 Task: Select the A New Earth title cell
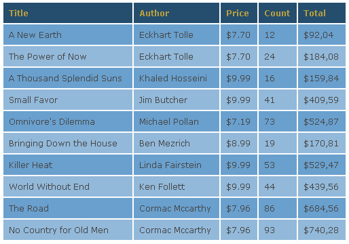pyautogui.click(x=68, y=35)
